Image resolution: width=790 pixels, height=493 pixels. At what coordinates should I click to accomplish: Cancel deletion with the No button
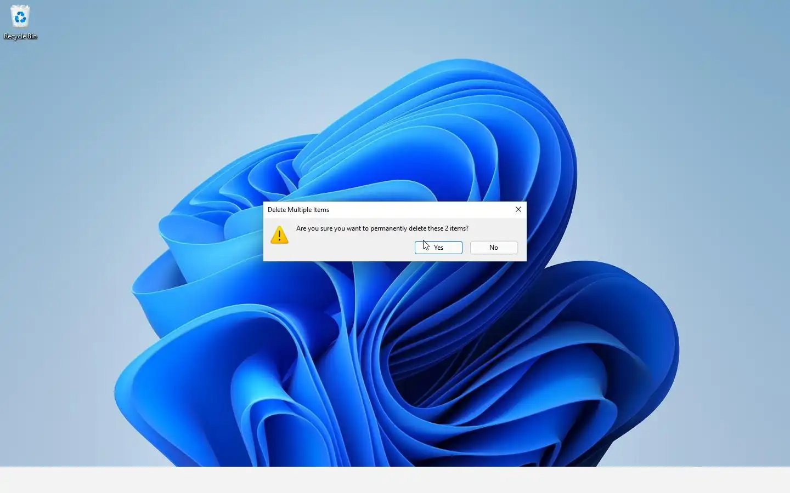pyautogui.click(x=494, y=248)
